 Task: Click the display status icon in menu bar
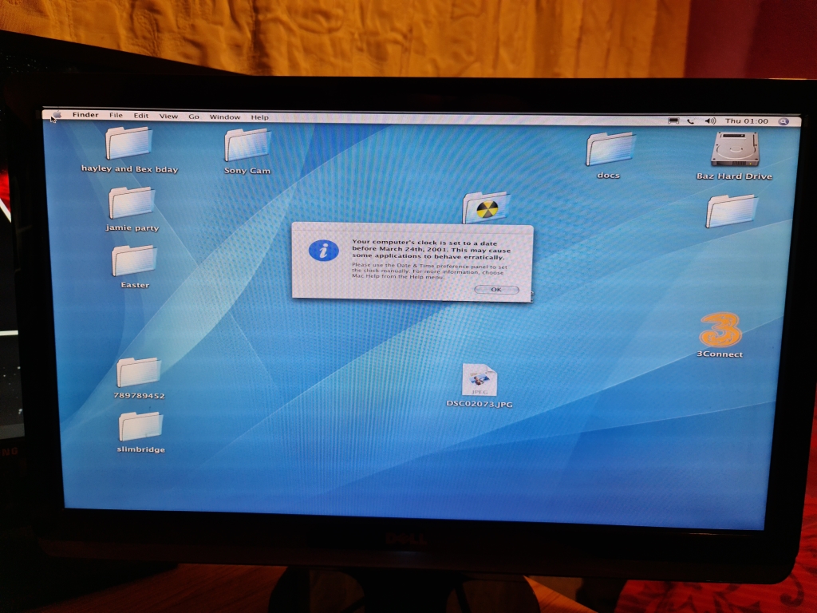[x=673, y=121]
